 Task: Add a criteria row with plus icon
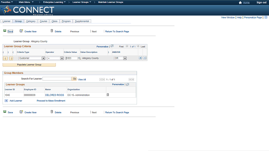[140, 58]
